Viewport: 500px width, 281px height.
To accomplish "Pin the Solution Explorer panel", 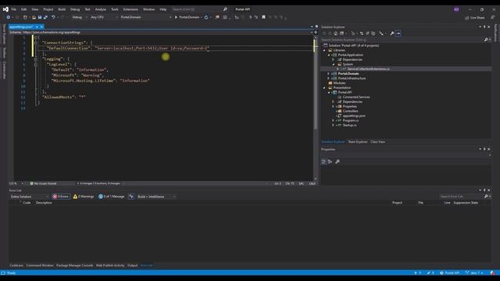I will (x=484, y=27).
